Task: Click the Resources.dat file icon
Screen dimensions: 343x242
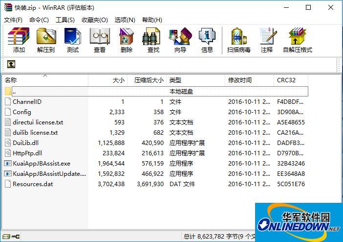Action: 8,184
